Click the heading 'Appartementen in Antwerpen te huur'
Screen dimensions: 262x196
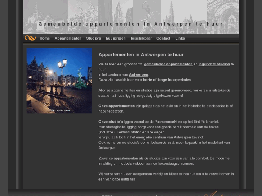click(141, 55)
